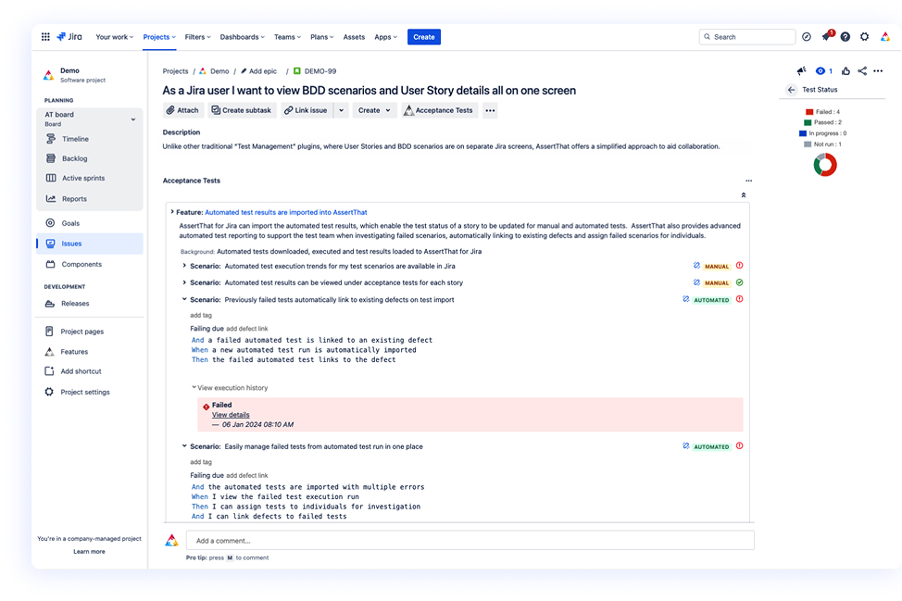Share the issue via the share icon
902x601 pixels.
(x=862, y=70)
